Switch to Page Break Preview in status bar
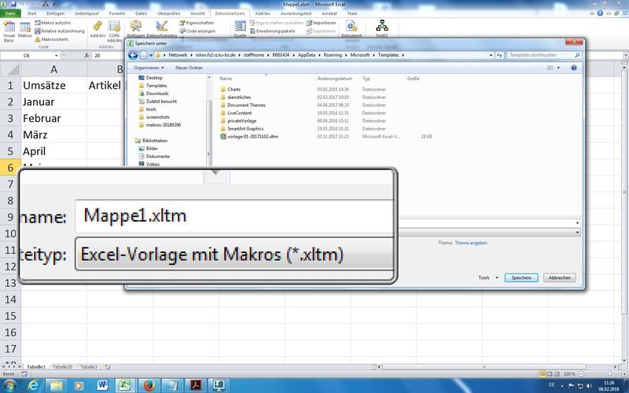This screenshot has height=393, width=629. [557, 374]
